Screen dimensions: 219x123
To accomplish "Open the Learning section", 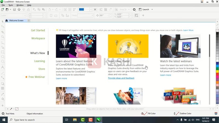I will [39, 61].
